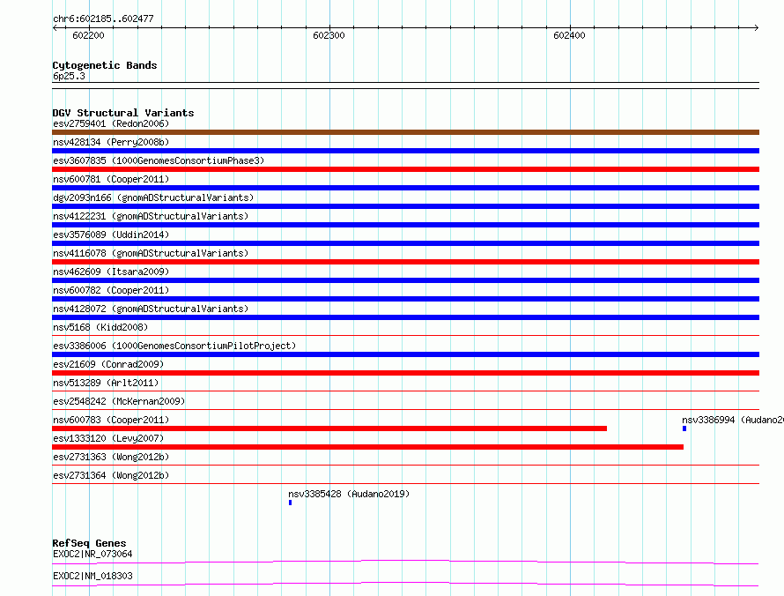Select nsv513289 (Arlt2011) label
Viewport: 784px width, 596px height.
click(x=106, y=383)
